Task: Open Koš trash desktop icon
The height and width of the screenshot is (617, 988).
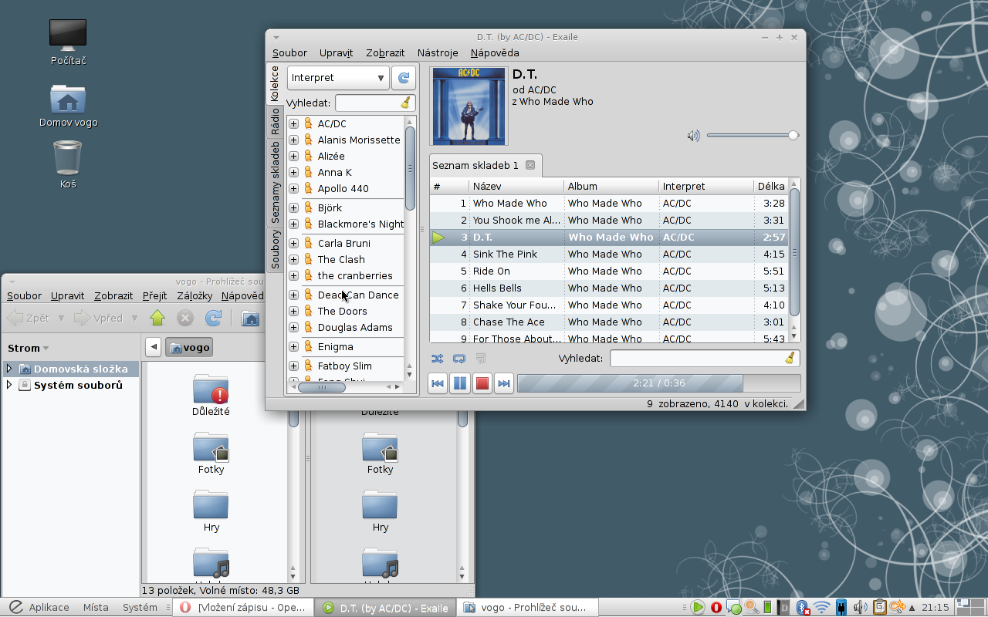Action: (x=68, y=164)
